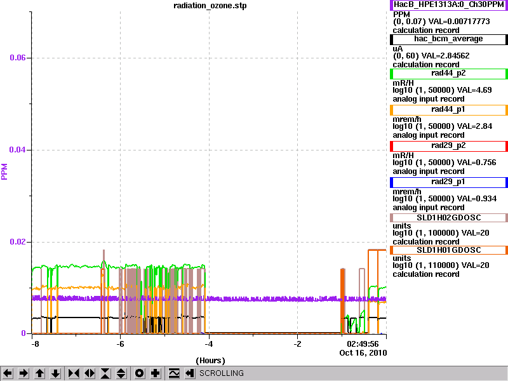Click the plus crosshair button

(x=155, y=373)
